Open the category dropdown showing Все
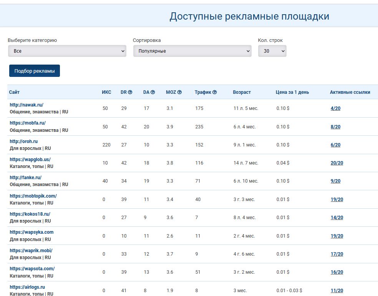This screenshot has width=378, height=296. click(x=67, y=51)
